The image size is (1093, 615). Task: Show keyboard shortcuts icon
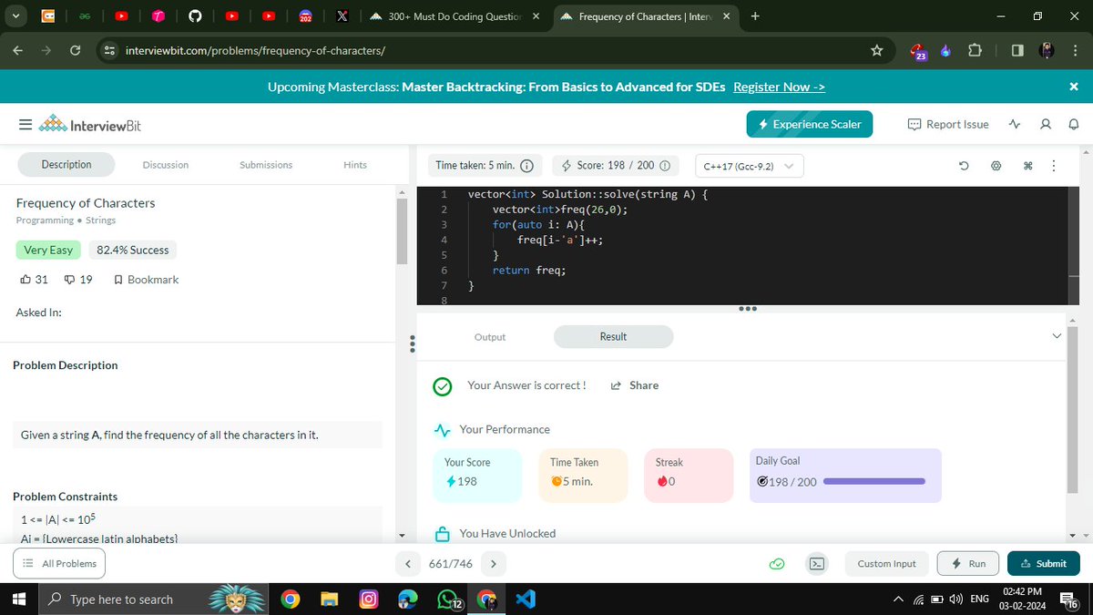pos(1028,166)
